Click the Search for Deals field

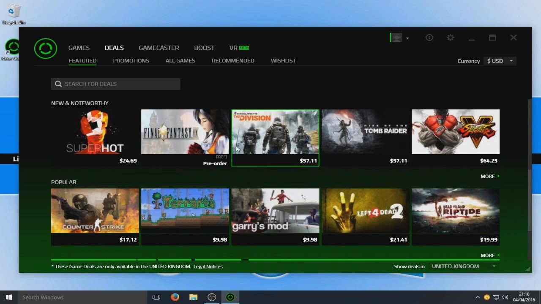tap(116, 84)
